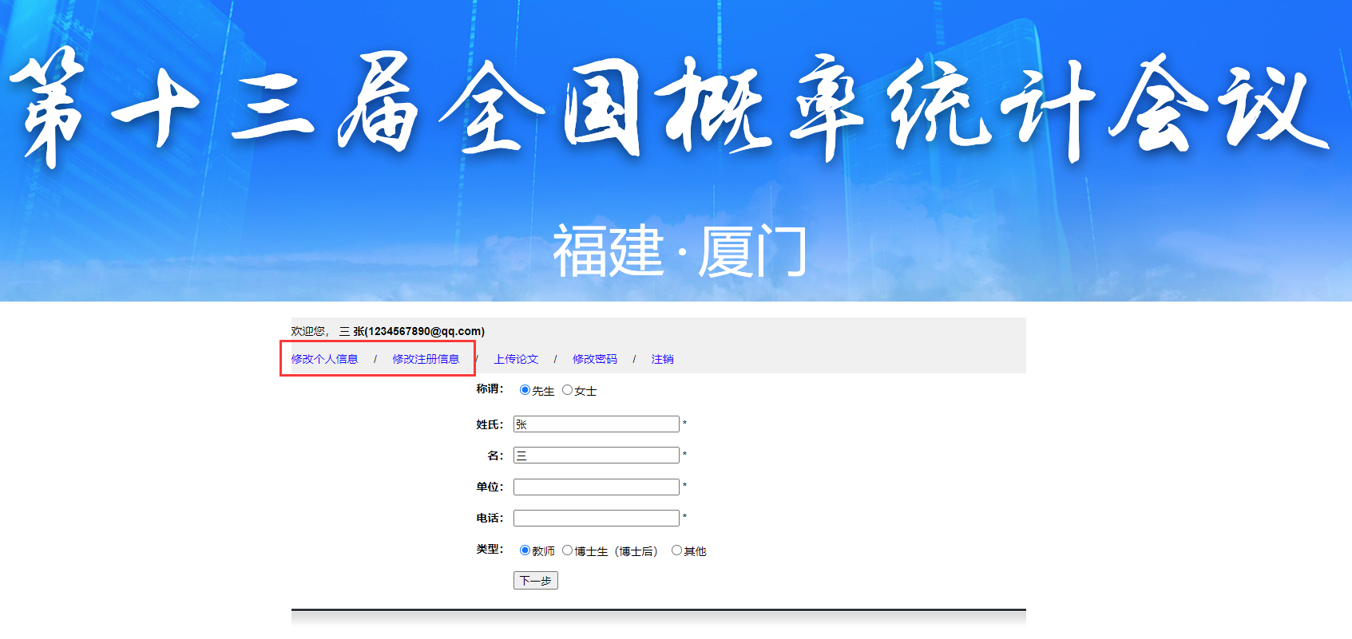
Task: Choose the 女士 radio option
Action: (568, 390)
